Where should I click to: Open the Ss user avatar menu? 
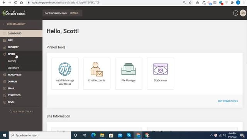243,13
